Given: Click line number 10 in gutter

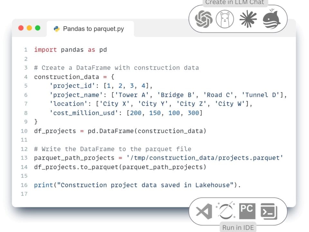Looking at the screenshot, I should [x=24, y=131].
